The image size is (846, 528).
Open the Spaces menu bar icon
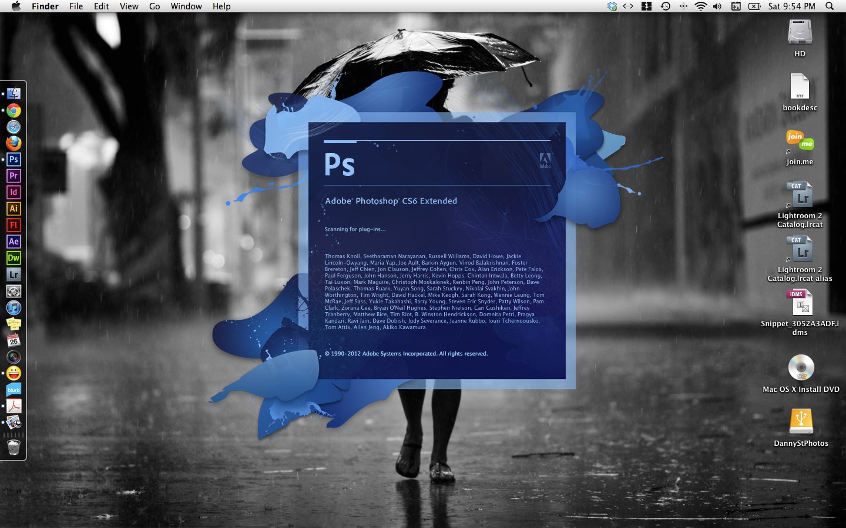click(646, 6)
